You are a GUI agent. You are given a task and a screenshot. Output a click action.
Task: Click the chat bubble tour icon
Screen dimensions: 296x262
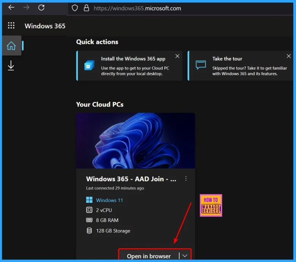tap(201, 65)
